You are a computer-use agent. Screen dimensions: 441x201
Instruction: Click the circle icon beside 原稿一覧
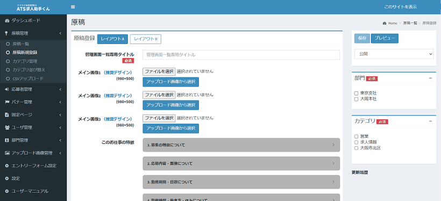pos(8,44)
